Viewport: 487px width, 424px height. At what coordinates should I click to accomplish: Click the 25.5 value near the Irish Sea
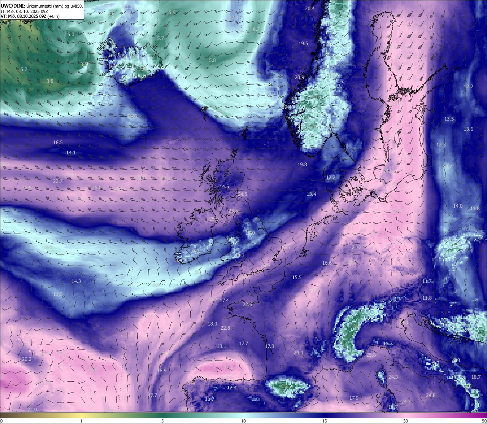click(x=233, y=211)
